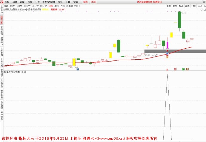This screenshot has height=142, width=206.
Task: Click the red TDX application logo icon
Action: [1, 2]
